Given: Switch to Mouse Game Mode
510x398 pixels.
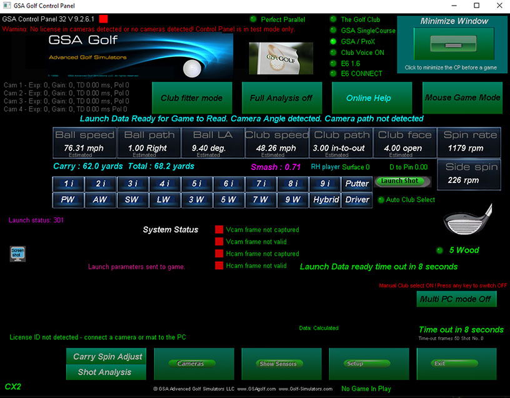Looking at the screenshot, I should [462, 98].
